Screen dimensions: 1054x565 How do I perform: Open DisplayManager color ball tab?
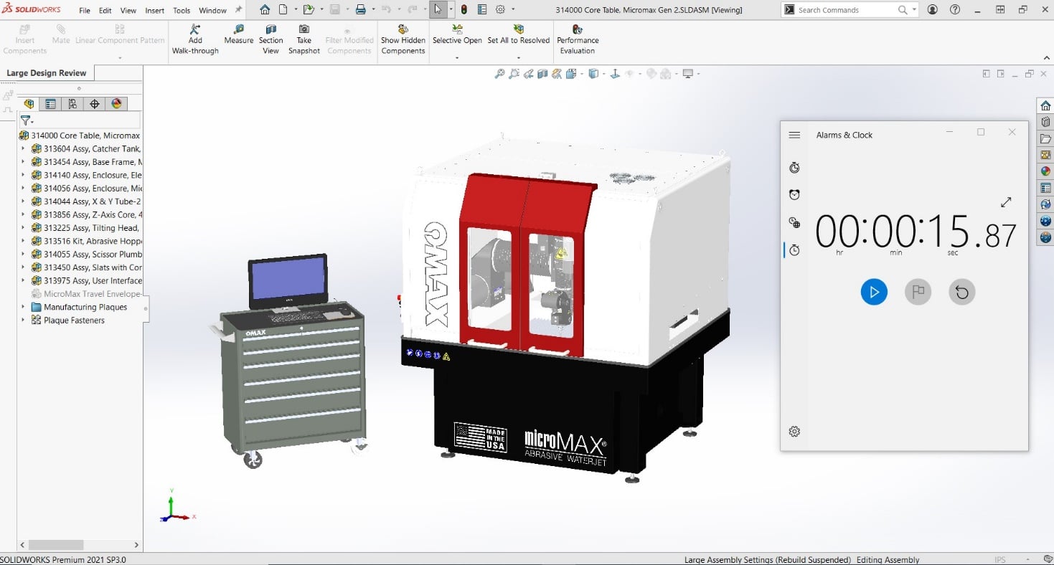tap(116, 104)
